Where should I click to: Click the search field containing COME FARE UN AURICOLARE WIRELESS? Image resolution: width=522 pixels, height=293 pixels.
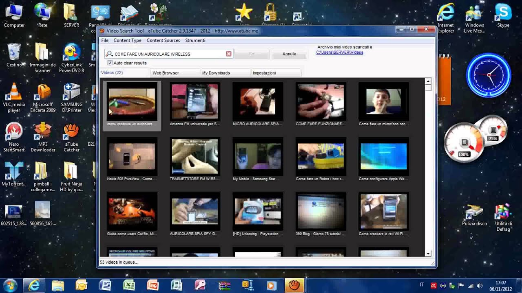[169, 54]
